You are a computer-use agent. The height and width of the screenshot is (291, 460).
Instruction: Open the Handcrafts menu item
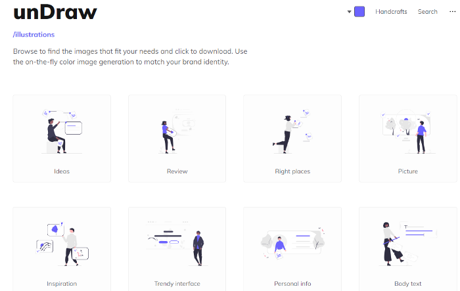pyautogui.click(x=391, y=11)
